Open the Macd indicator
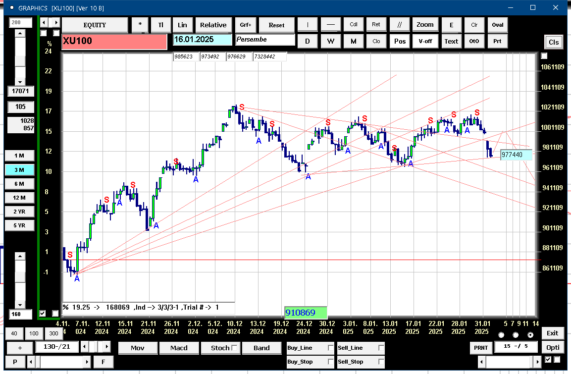The image size is (571, 374). (x=179, y=348)
